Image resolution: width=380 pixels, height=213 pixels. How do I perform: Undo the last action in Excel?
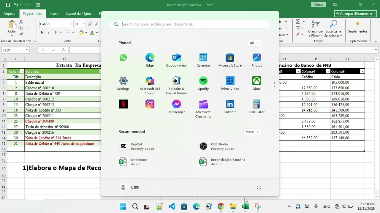16,5
